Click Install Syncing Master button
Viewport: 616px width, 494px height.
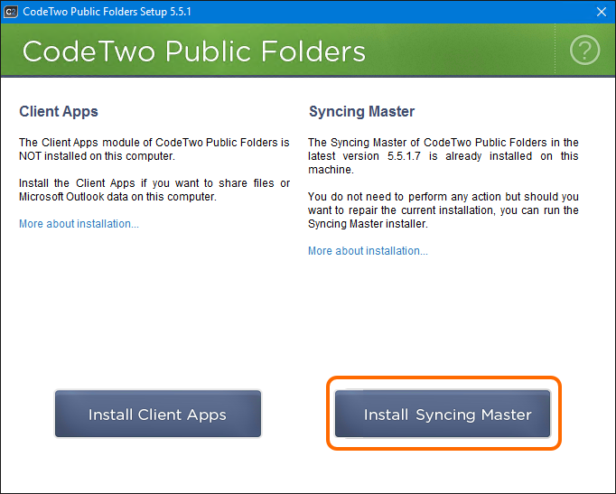(443, 414)
